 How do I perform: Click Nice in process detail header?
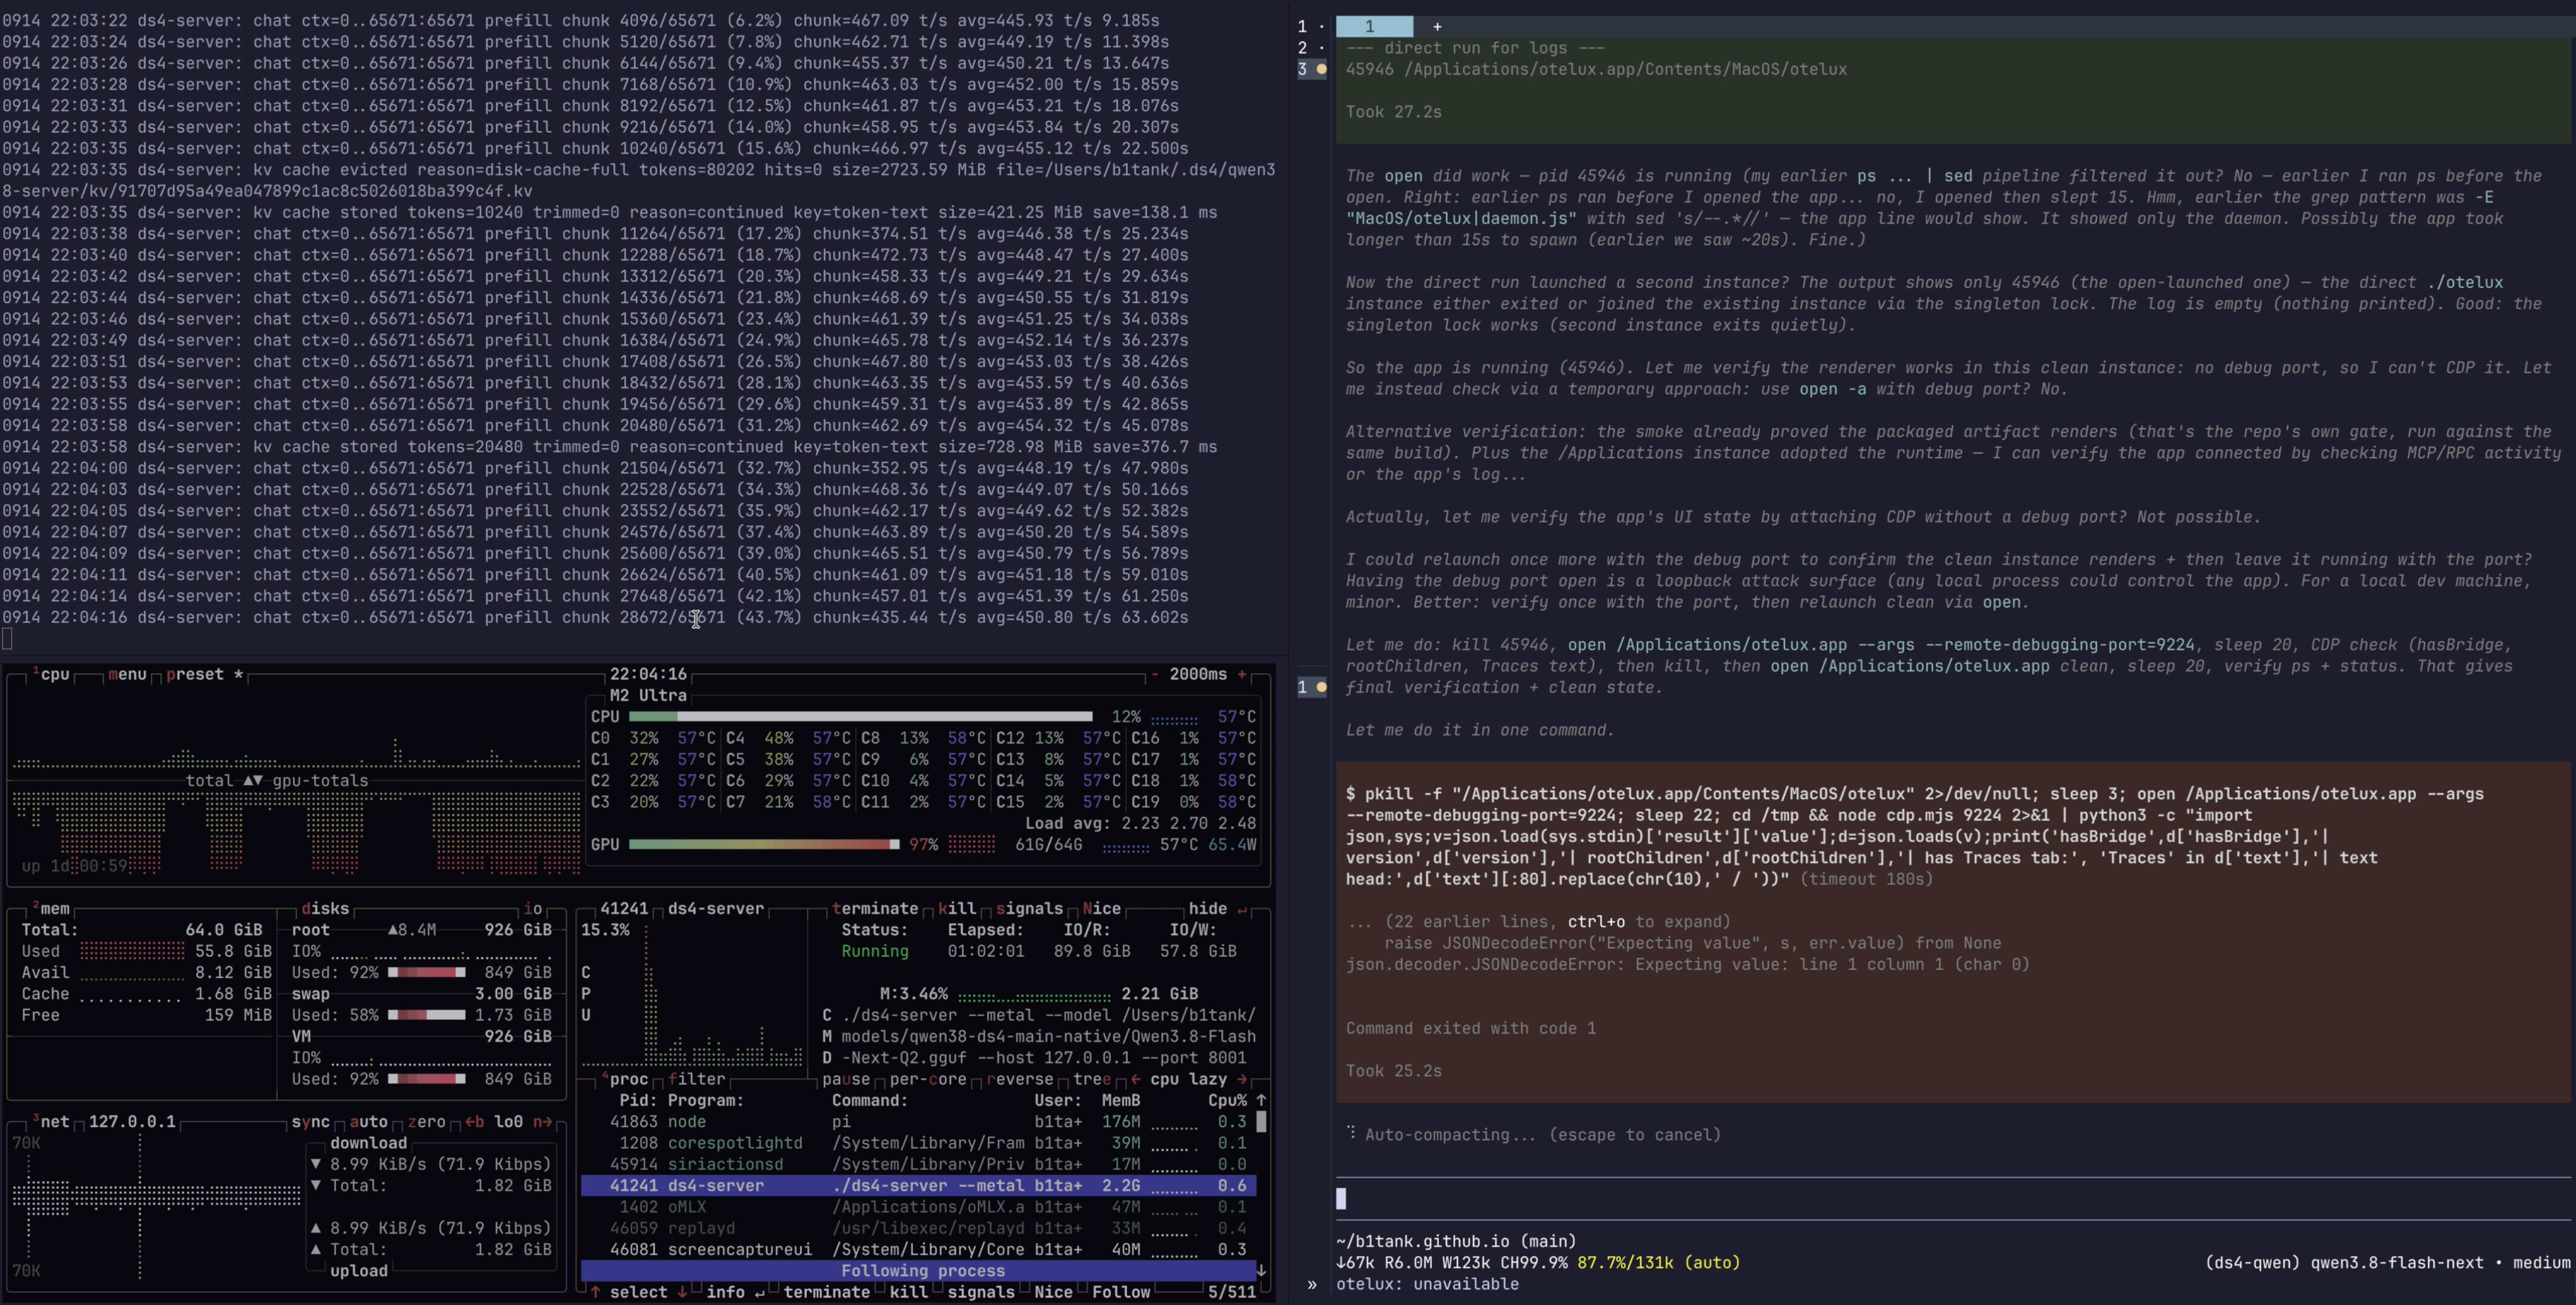coord(1102,908)
